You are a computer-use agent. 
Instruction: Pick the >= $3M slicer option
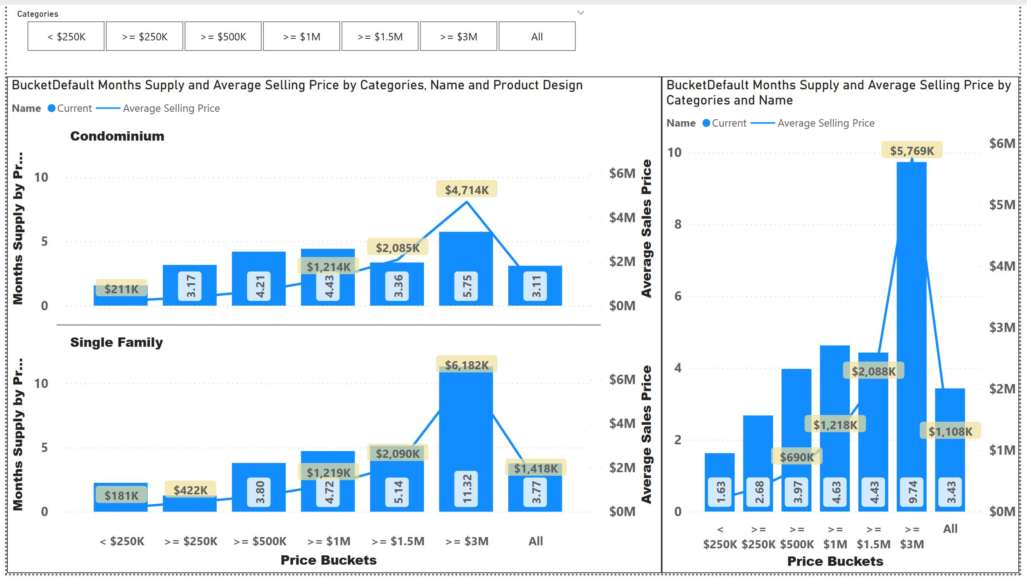[x=459, y=36]
